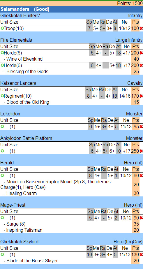
Task: Click the Salamanders (Good) army header
Action: click(72, 9)
